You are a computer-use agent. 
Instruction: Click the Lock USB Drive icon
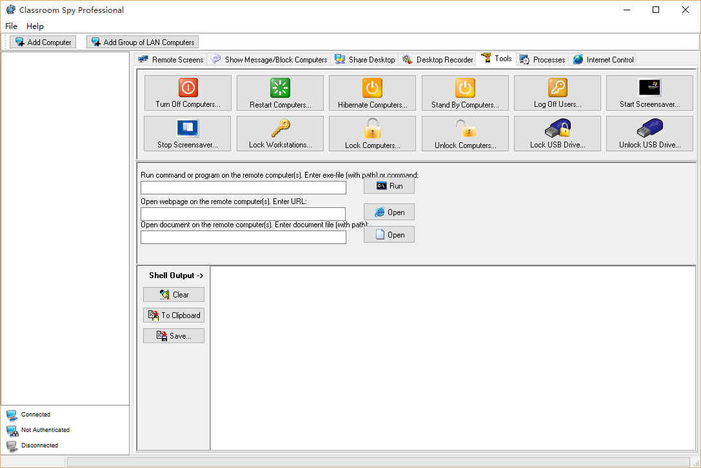(557, 129)
